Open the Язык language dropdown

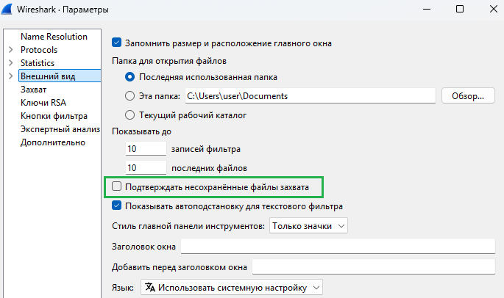(232, 288)
